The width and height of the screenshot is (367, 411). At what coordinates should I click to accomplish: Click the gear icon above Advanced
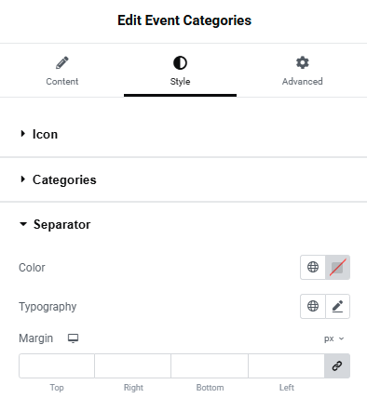(x=303, y=62)
